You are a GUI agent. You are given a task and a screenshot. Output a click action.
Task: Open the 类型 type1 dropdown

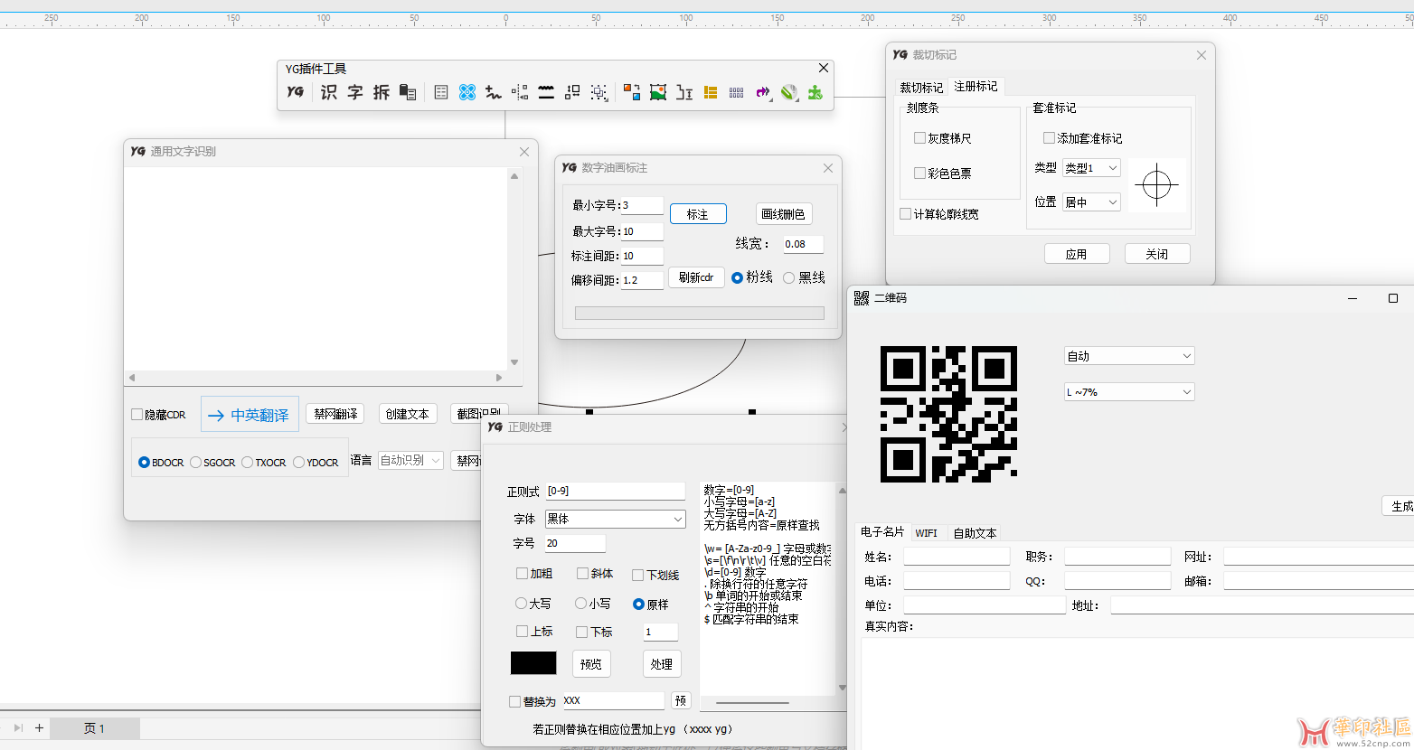coord(1092,168)
